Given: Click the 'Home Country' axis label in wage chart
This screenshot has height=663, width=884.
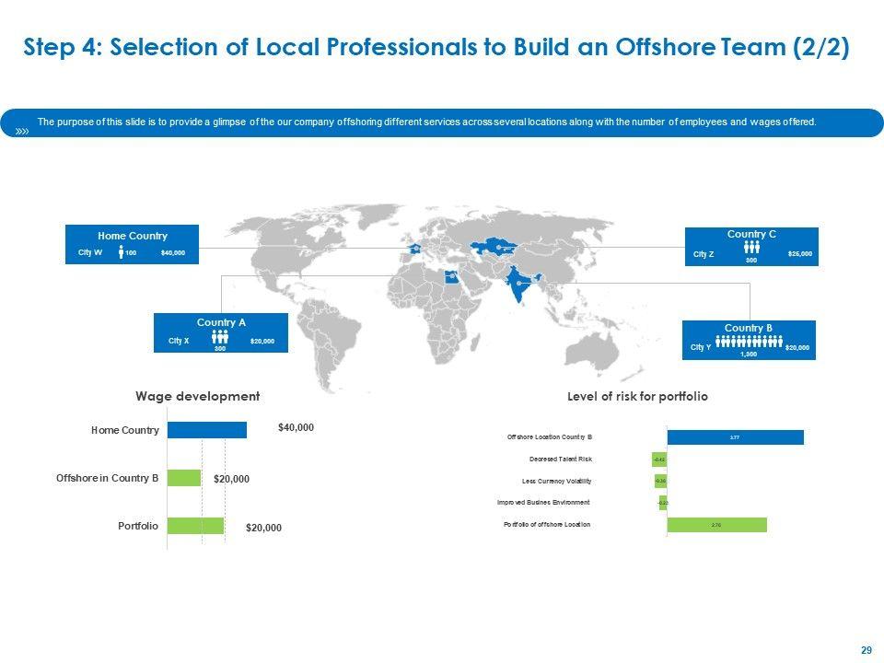Looking at the screenshot, I should point(125,430).
